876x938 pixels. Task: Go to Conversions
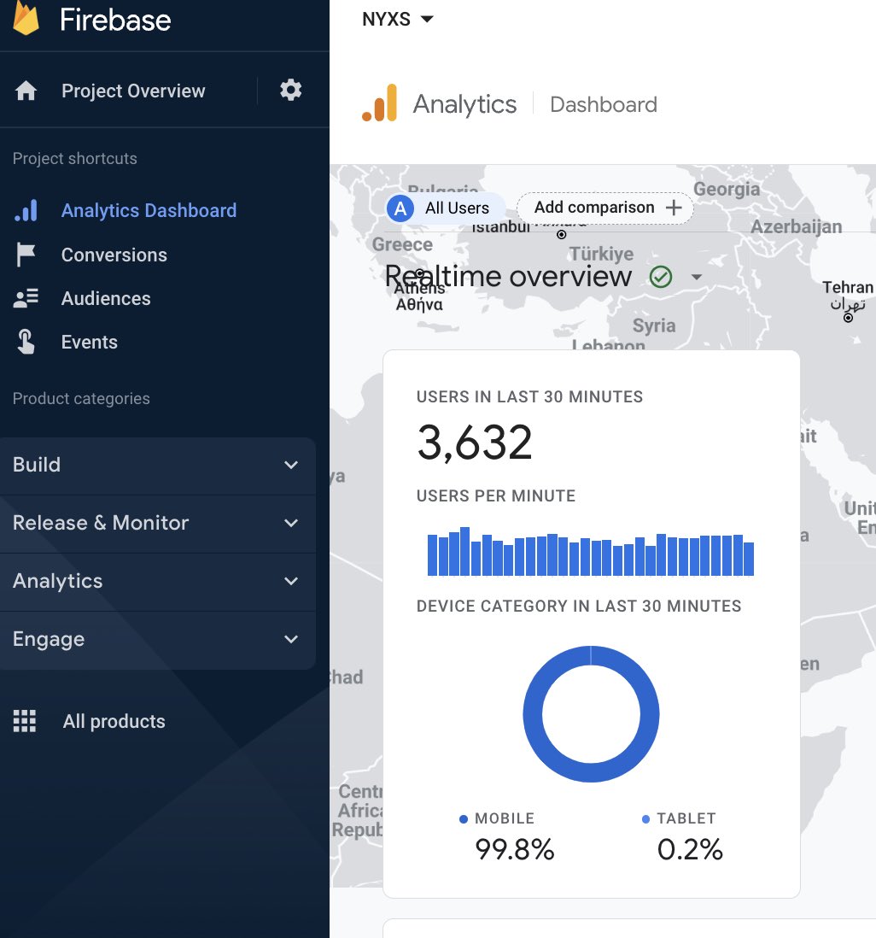pos(114,255)
